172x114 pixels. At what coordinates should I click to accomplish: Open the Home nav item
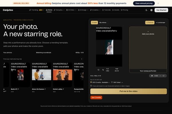pos(49,10)
